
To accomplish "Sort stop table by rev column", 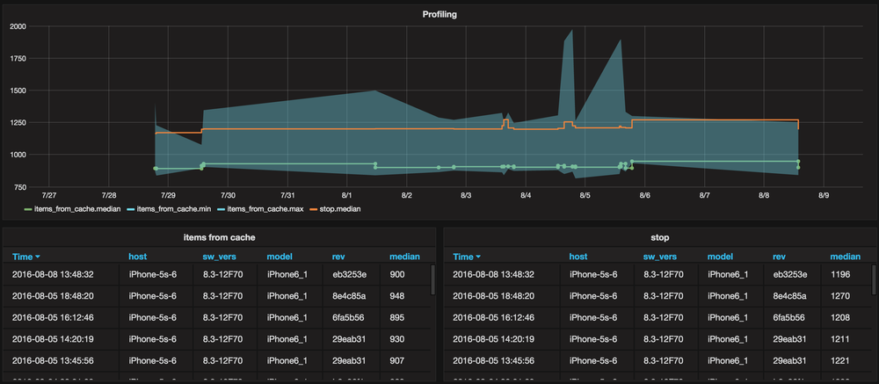I will [x=779, y=257].
